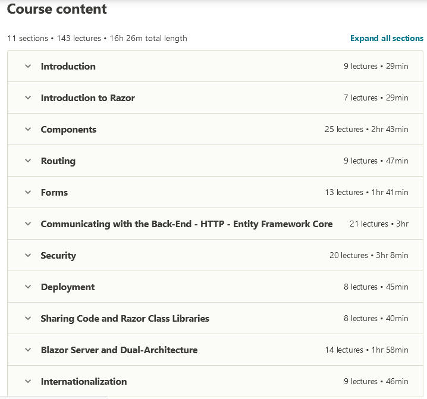Screen dimensions: 427x399
Task: Expand Introduction to Razor section chevron
Action: click(x=27, y=98)
